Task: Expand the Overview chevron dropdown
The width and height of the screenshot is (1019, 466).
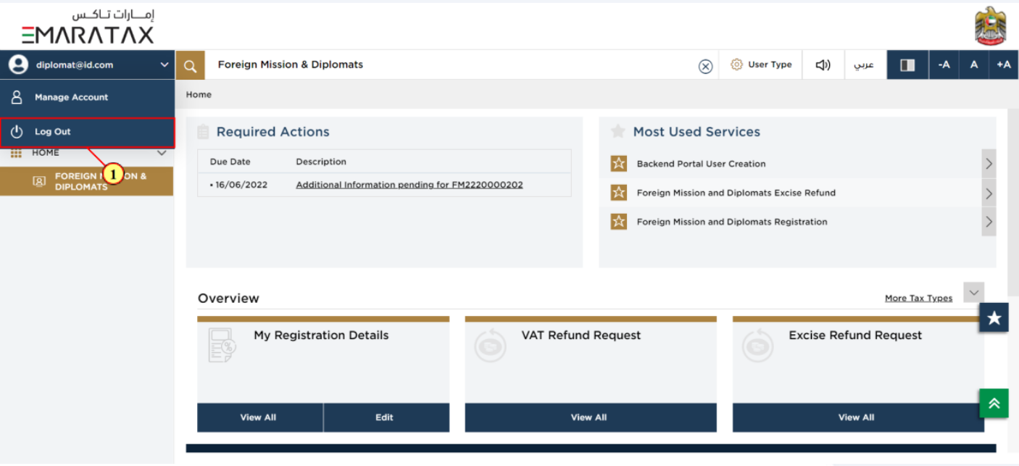Action: (974, 293)
